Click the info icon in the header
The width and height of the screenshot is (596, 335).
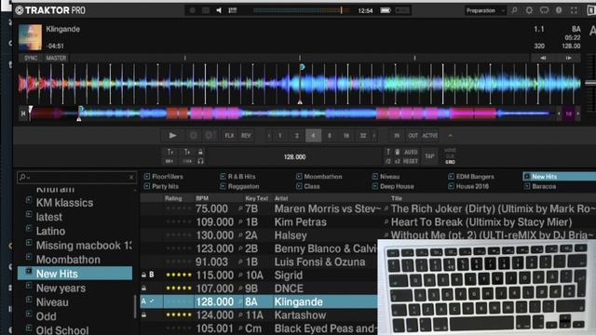click(x=559, y=10)
